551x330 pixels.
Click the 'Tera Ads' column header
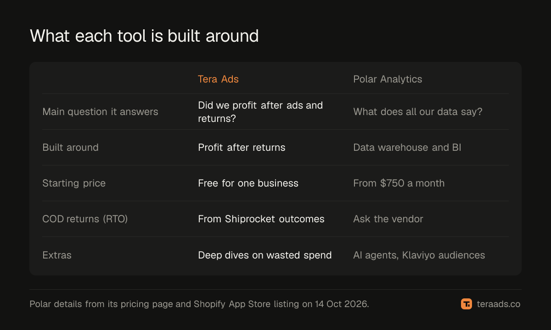click(x=218, y=79)
